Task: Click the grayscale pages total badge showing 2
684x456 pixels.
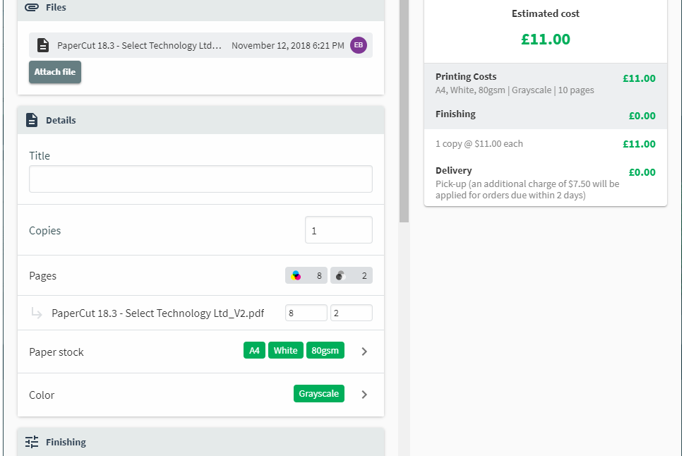Action: click(x=352, y=275)
